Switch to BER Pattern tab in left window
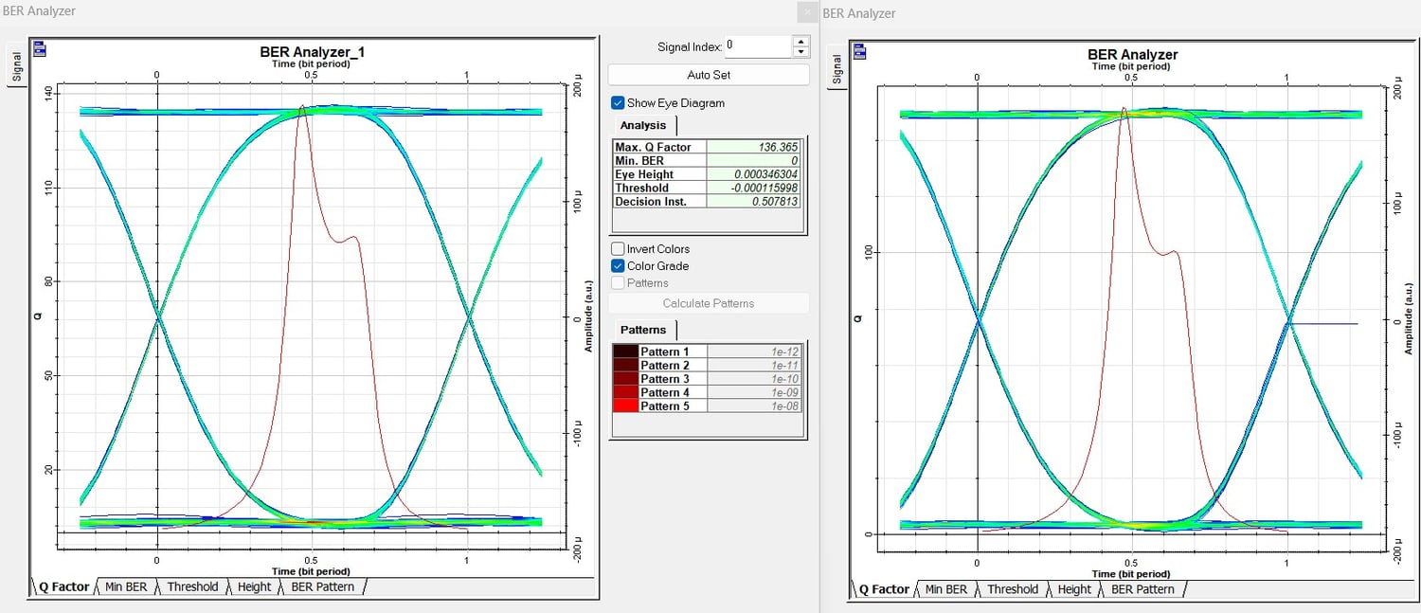This screenshot has height=613, width=1421. point(323,586)
